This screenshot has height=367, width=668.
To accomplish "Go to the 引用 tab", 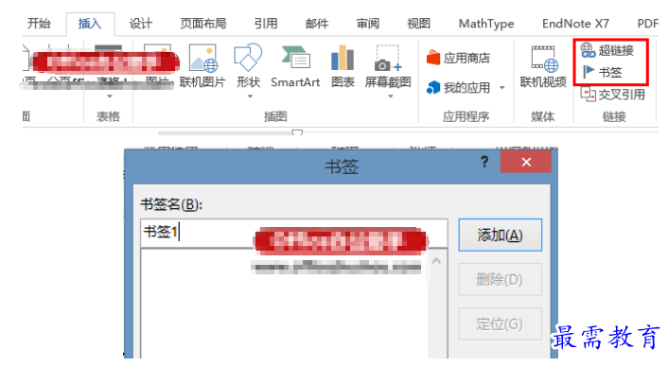I will (x=266, y=24).
